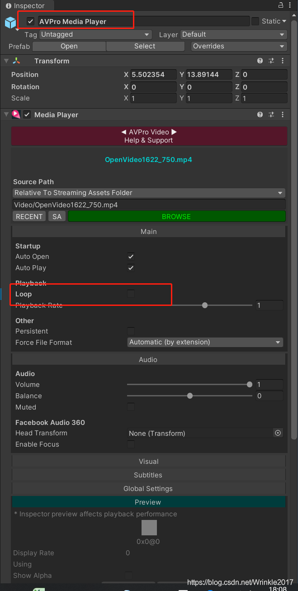The height and width of the screenshot is (591, 298).
Task: Open the prefab Overrides dropdown
Action: [x=239, y=46]
